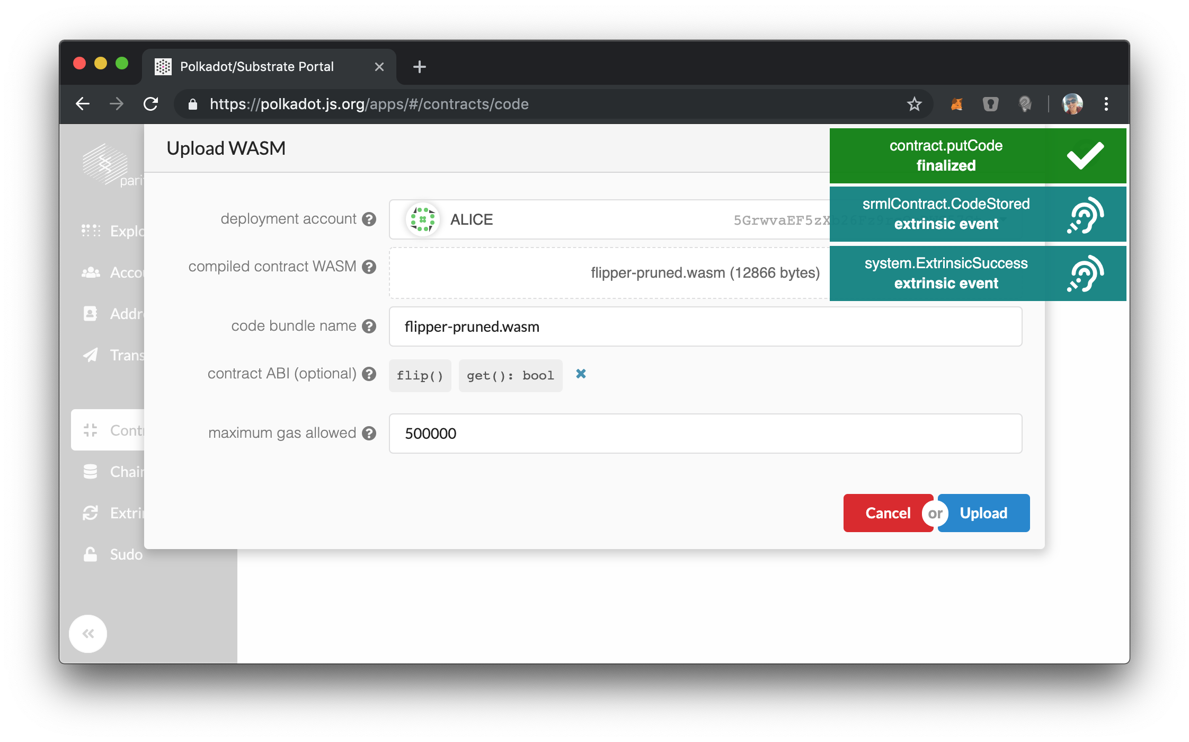Viewport: 1189px width, 742px height.
Task: Click the help icon beside deployment account
Action: pyautogui.click(x=369, y=219)
